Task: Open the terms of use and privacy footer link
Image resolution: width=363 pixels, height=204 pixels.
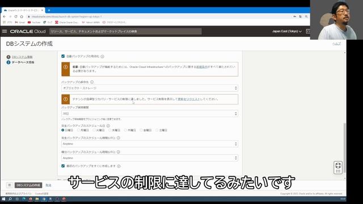Action: pos(18,194)
